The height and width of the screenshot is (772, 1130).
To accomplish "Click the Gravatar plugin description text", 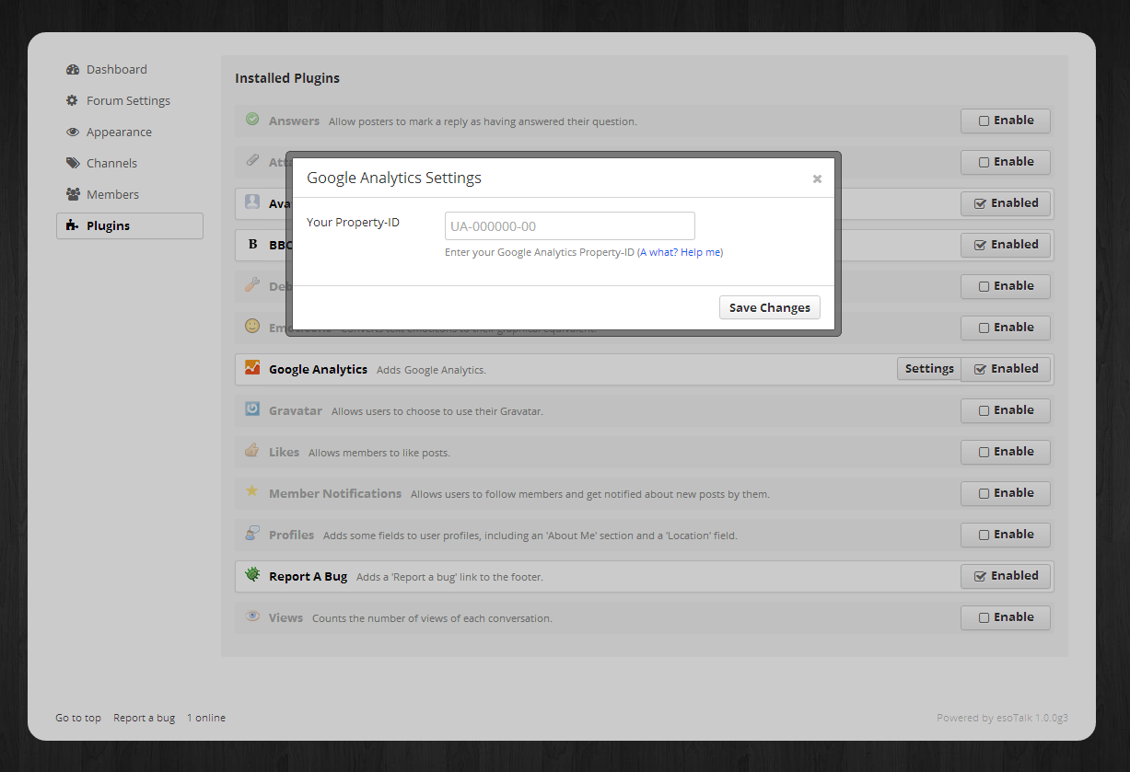I will pos(437,411).
